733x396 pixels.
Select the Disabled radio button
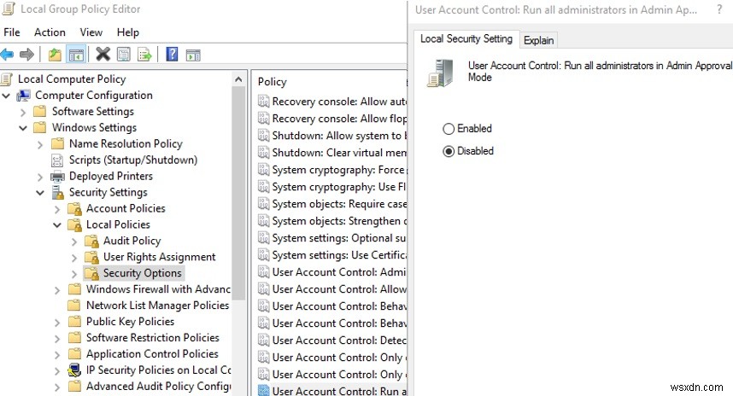coord(449,151)
